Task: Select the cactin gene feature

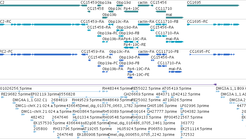Action: pos(144,5)
